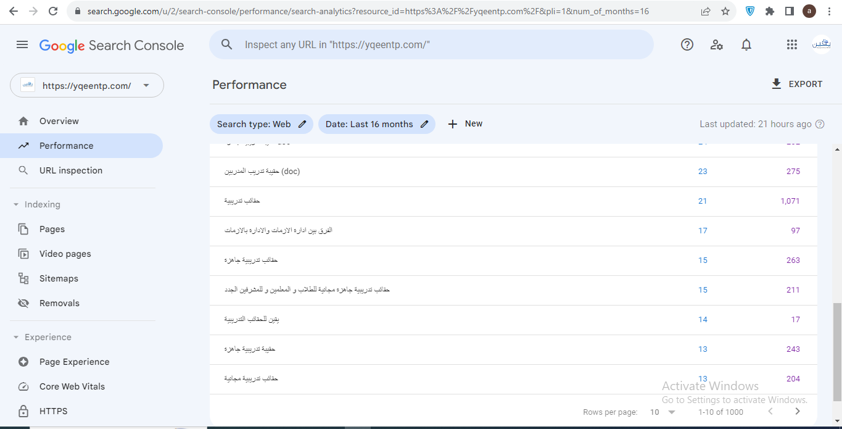
Task: Click the 23 clicks value
Action: pos(703,172)
